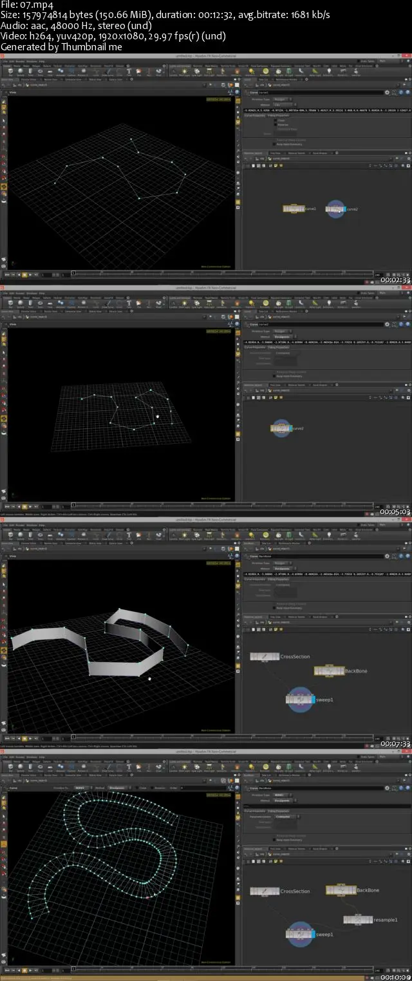
Task: Open Tree View tab in 00:10:00 frame
Action: coord(275,848)
